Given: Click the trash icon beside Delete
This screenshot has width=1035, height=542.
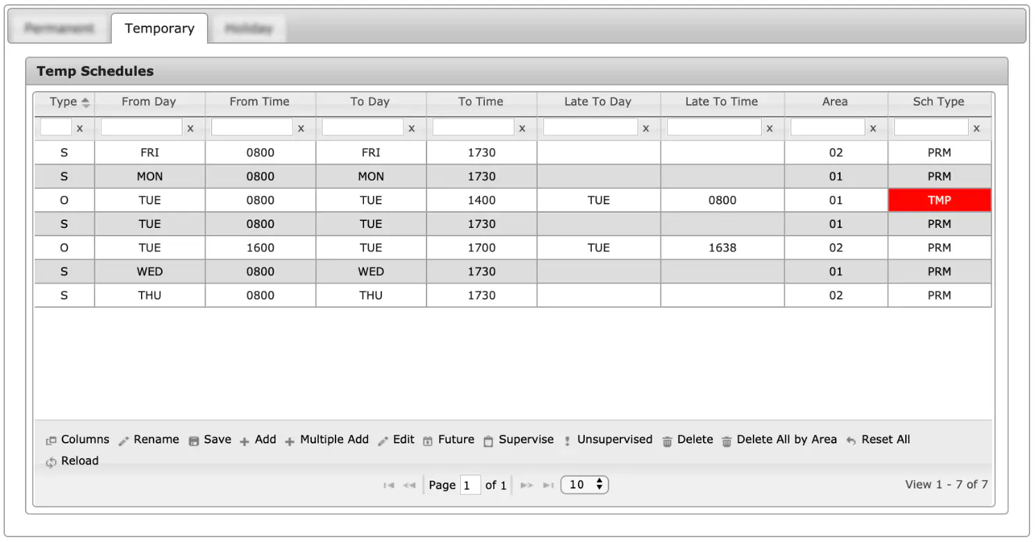Looking at the screenshot, I should click(667, 441).
